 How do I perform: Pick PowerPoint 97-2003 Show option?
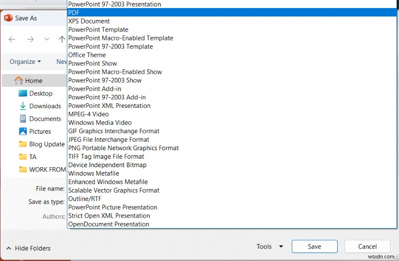(232, 80)
